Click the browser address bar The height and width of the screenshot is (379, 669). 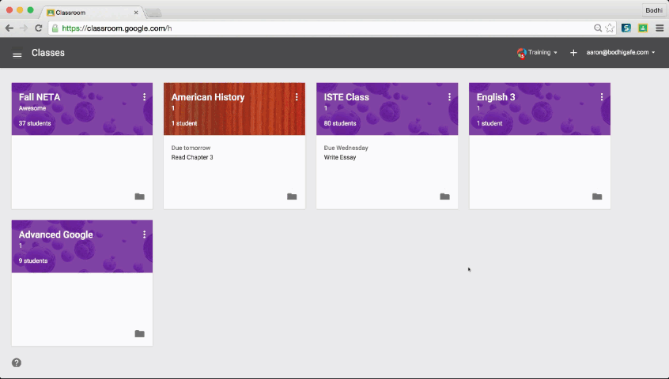(x=316, y=28)
